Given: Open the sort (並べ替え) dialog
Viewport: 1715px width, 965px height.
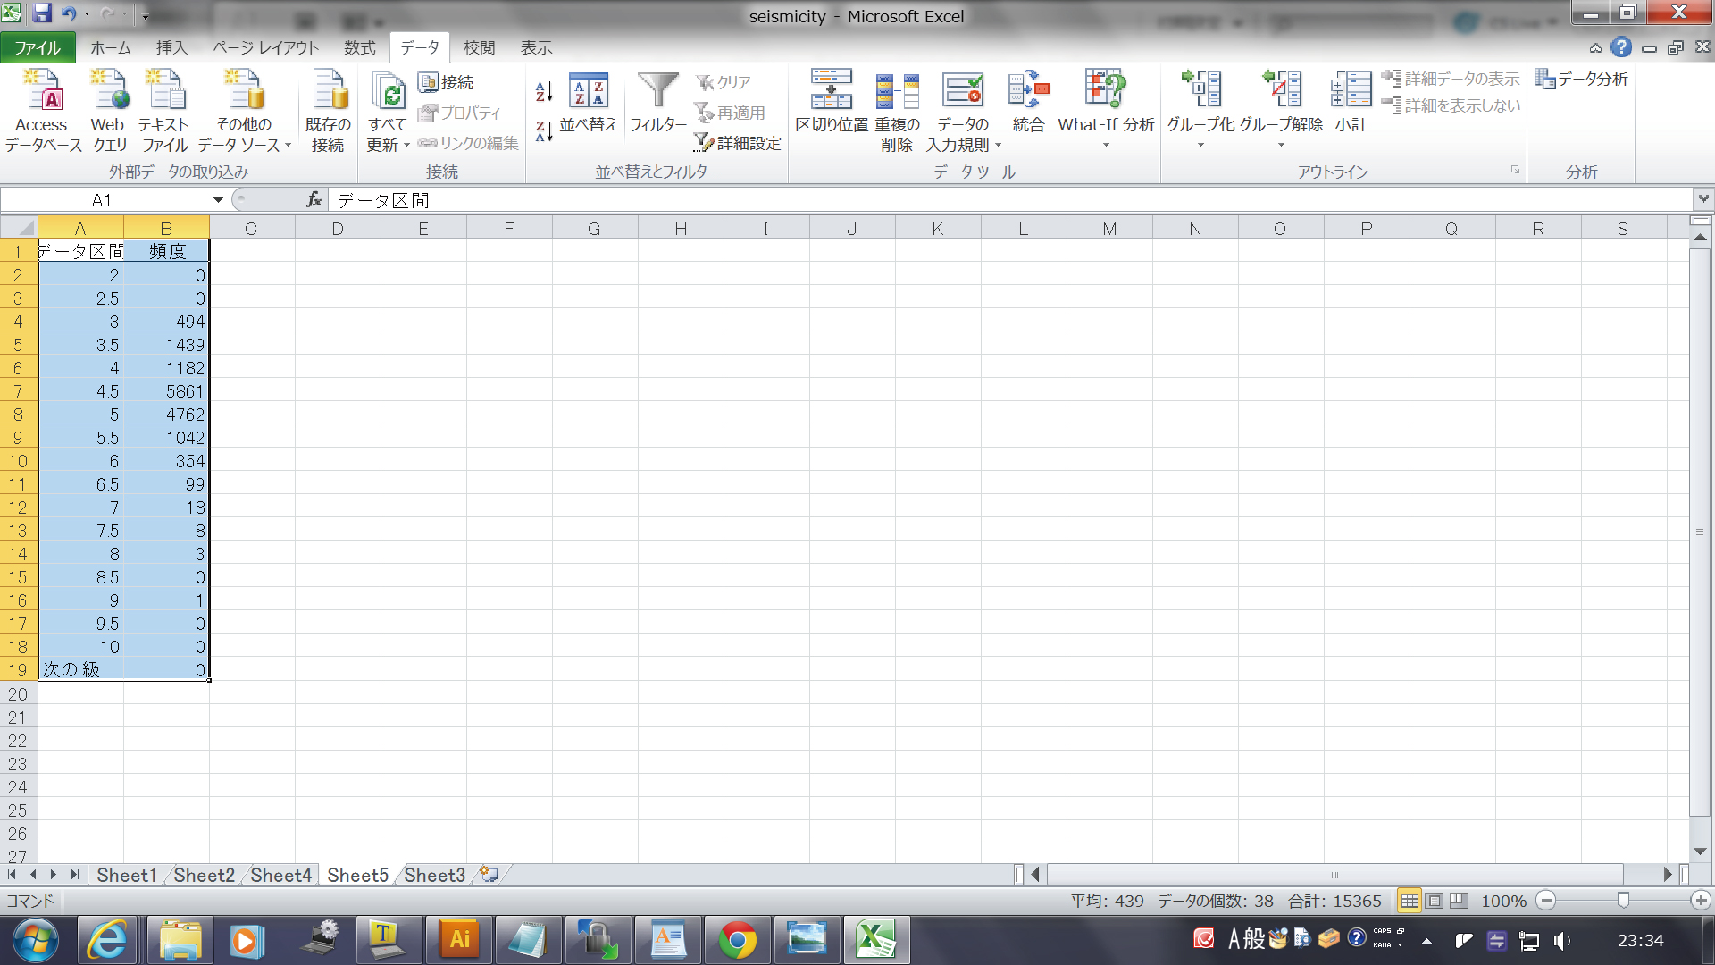Looking at the screenshot, I should pyautogui.click(x=589, y=105).
